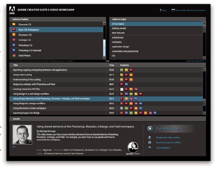Click the Illustrator CS3 icon in product list

click(14, 35)
